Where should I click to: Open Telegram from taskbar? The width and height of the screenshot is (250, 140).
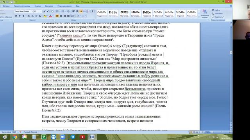73,137
